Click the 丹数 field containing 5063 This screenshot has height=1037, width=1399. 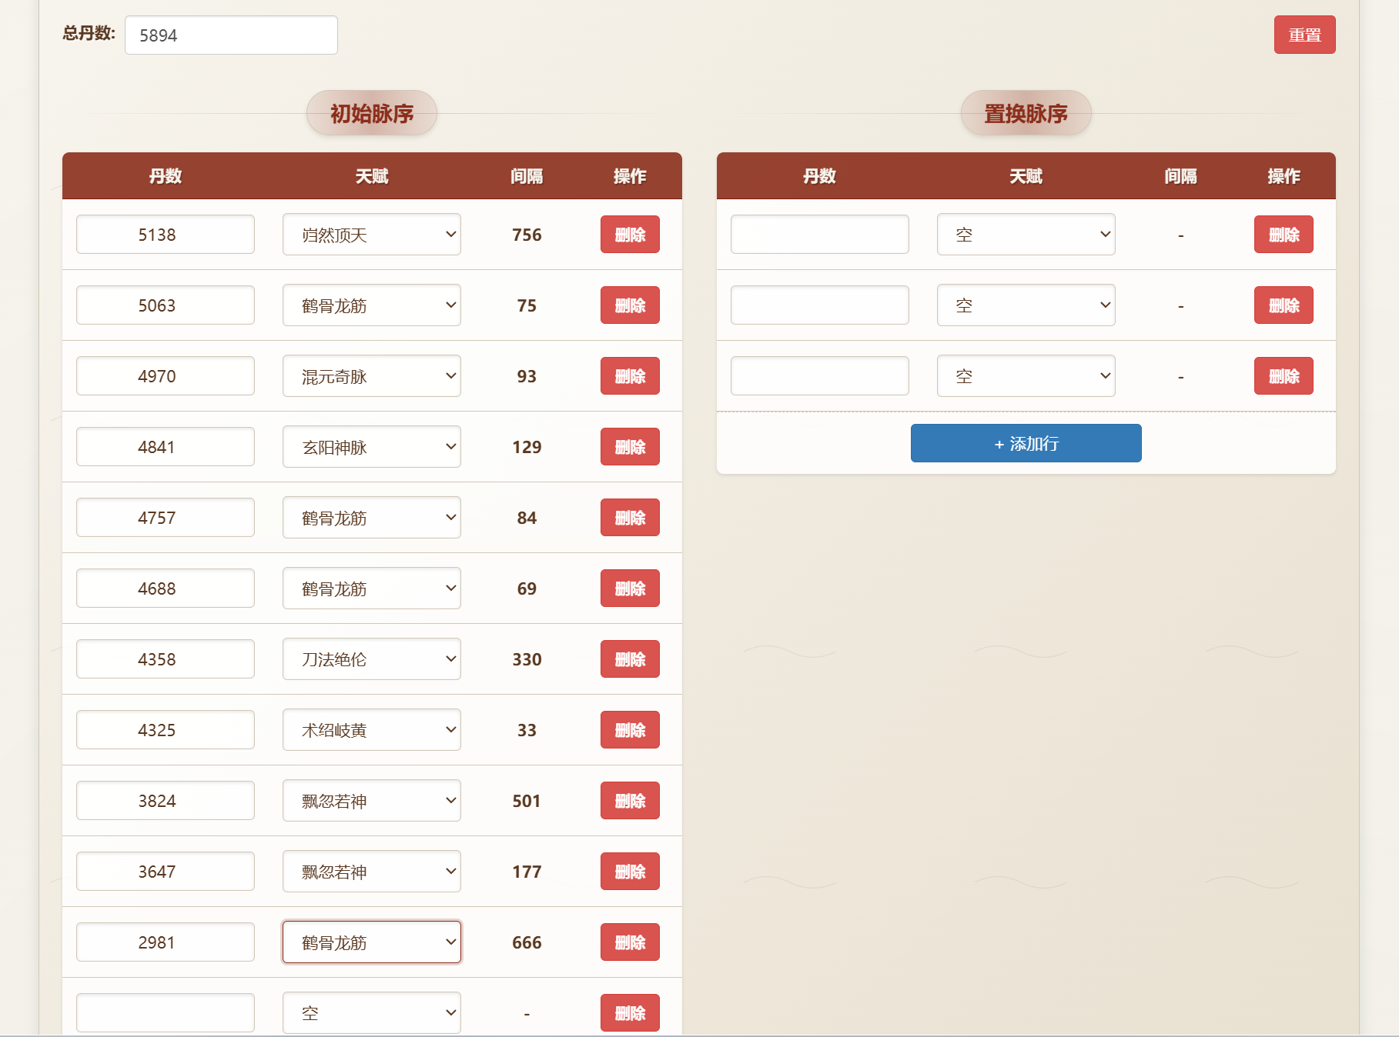pos(165,305)
